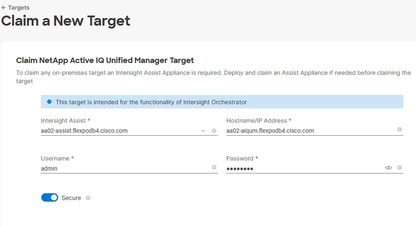Click Claim NetApp Active IQ Unified Manager Target title
Screen dimensions: 416x226
[105, 60]
